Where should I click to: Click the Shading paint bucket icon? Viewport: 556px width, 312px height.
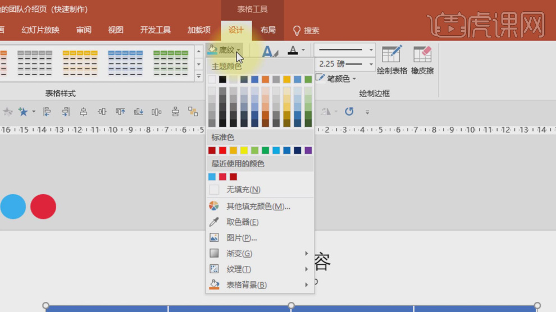212,49
